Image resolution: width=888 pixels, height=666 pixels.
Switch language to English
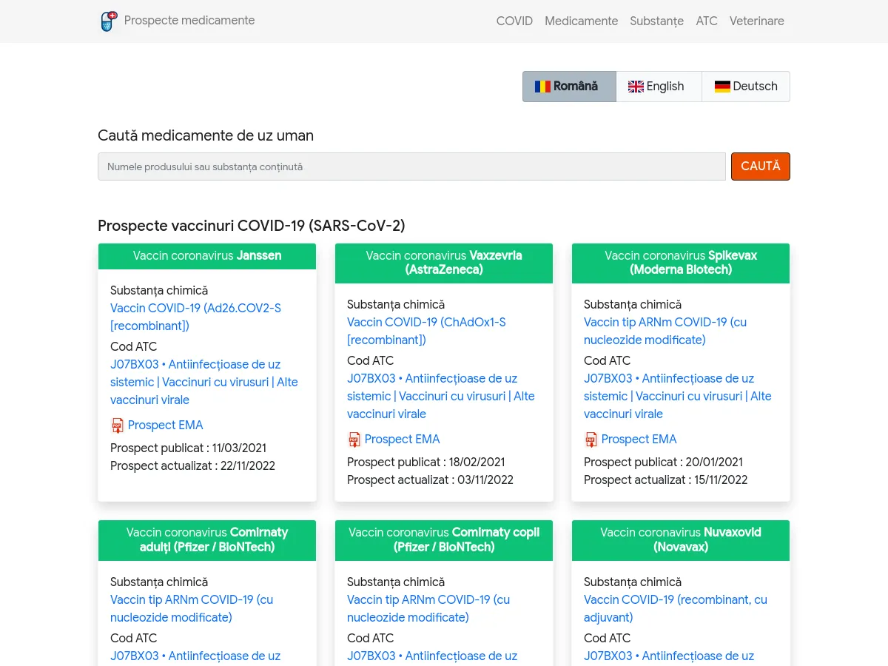tap(658, 87)
